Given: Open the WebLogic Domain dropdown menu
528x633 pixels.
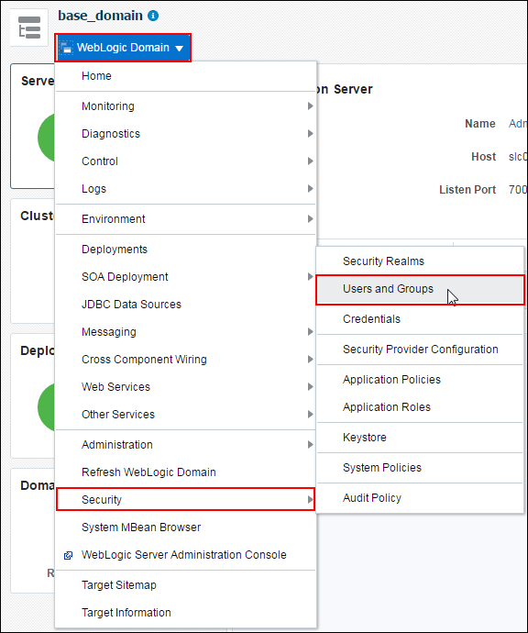Looking at the screenshot, I should (x=123, y=48).
